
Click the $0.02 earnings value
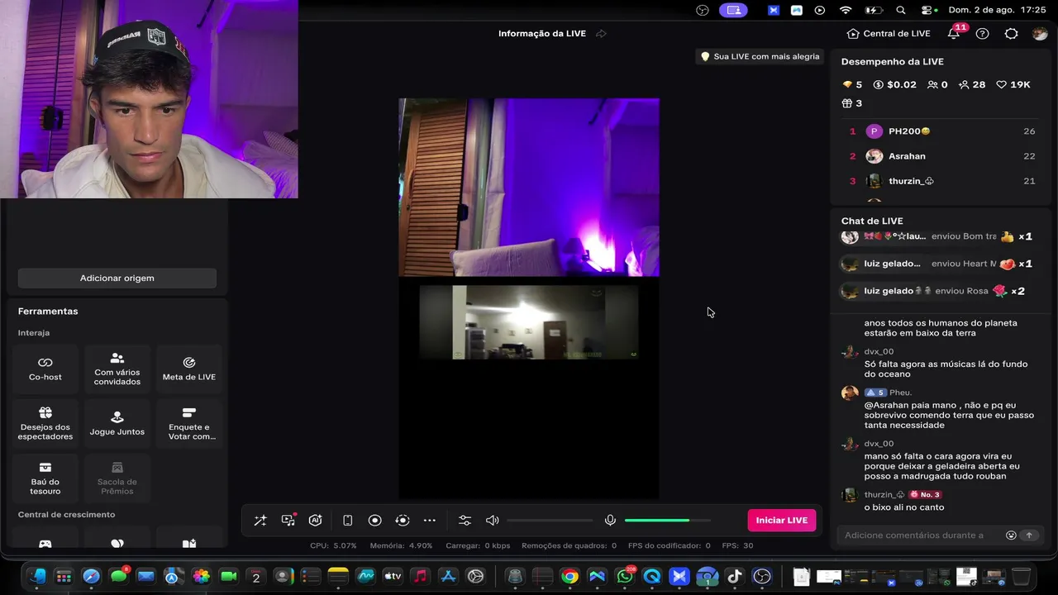point(895,85)
